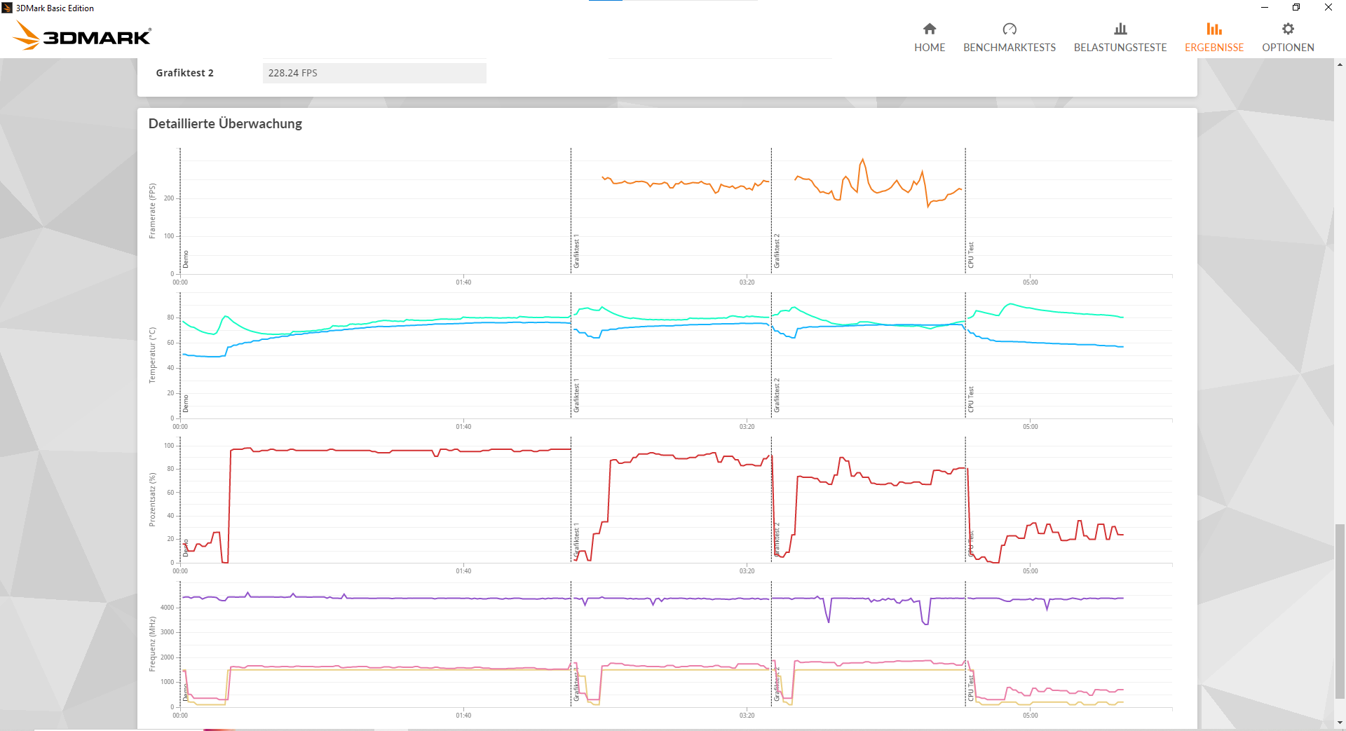
Task: Restore down the 3DMark window
Action: 1296,8
